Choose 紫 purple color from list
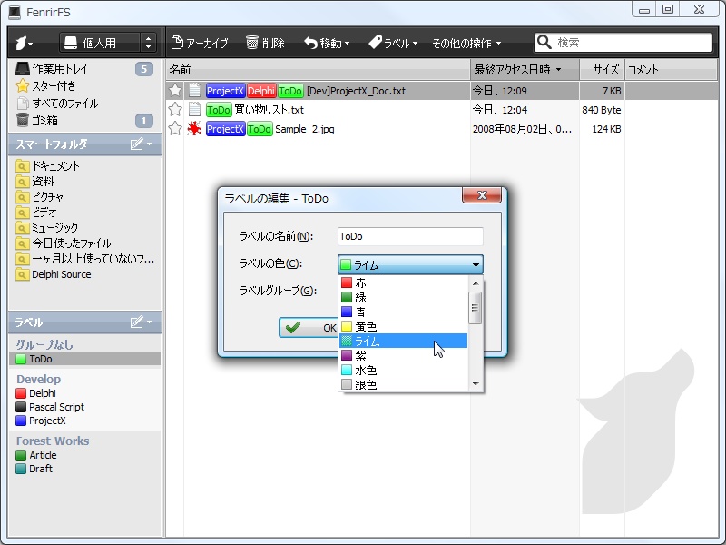The width and height of the screenshot is (726, 545). point(404,355)
